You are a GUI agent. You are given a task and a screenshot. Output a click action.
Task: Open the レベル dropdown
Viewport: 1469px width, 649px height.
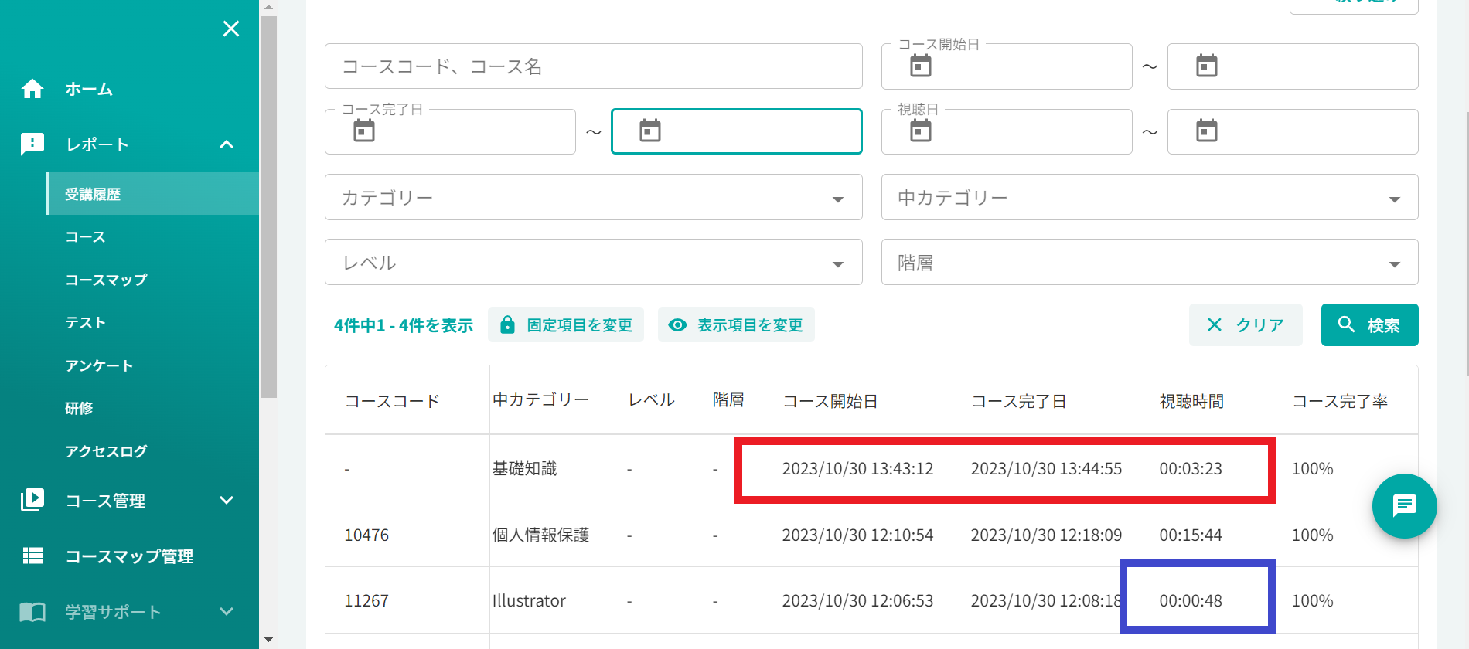594,262
